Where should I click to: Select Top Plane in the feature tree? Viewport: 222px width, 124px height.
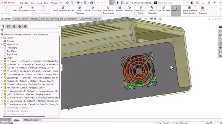(x=12, y=51)
